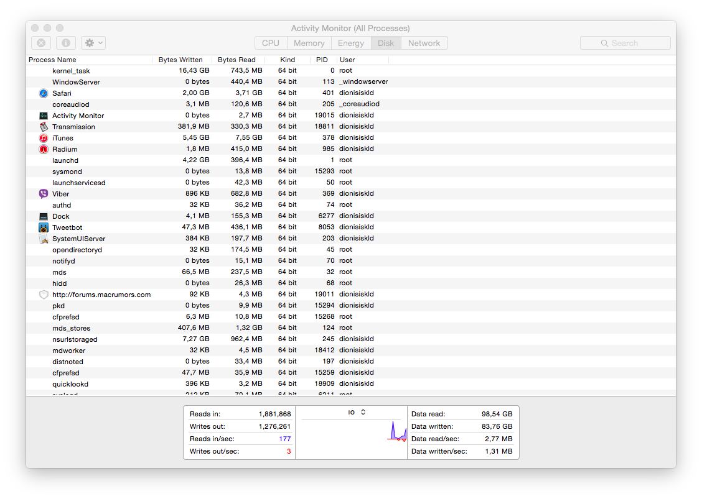Click the Data written value 83,76 GB
This screenshot has height=499, width=702.
point(497,426)
